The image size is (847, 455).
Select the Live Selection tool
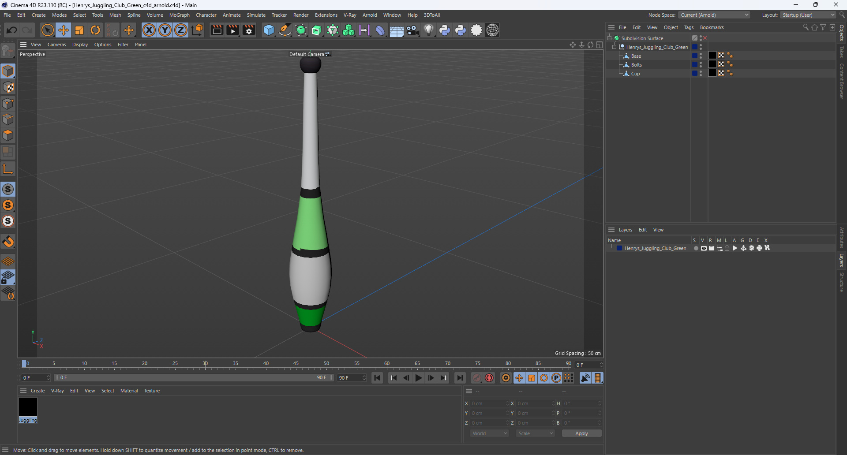(x=47, y=30)
